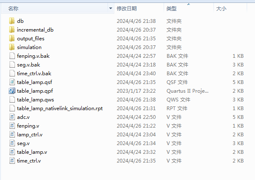Viewport: 255px width, 180px height.
Task: Select the seg.v Verilog file icon
Action: [x=12, y=143]
